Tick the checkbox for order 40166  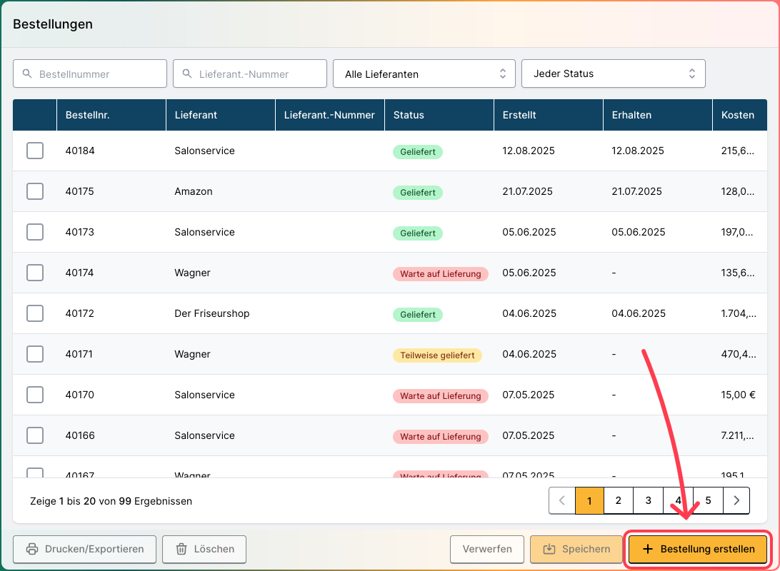tap(35, 436)
